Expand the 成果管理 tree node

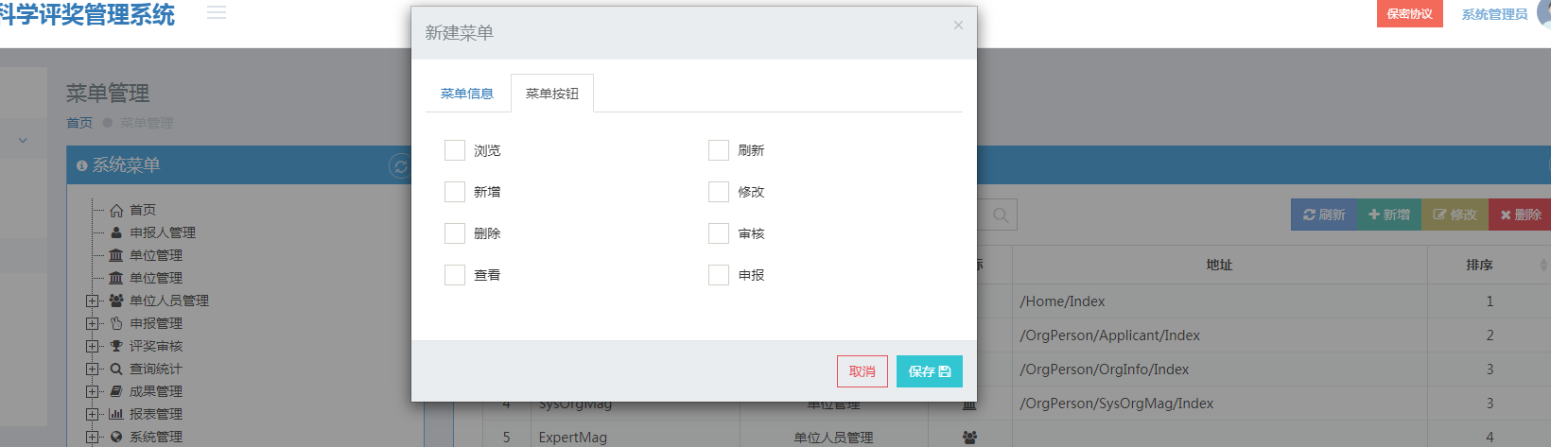point(92,391)
